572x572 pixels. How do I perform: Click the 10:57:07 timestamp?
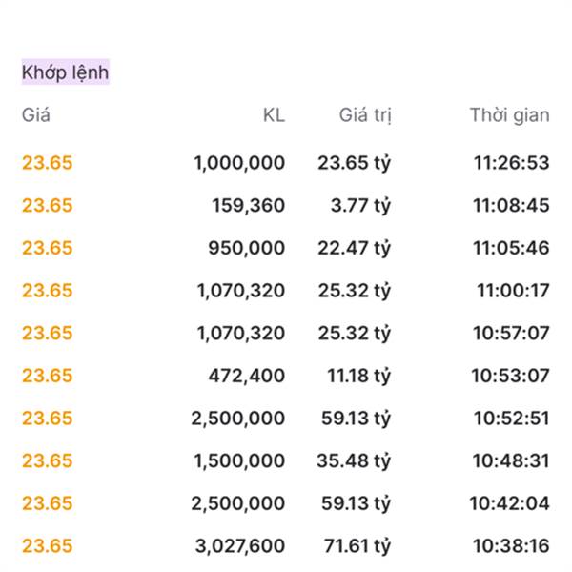click(511, 333)
